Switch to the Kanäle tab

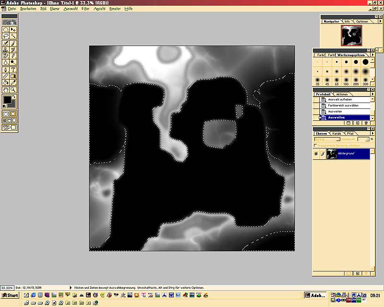click(x=336, y=133)
